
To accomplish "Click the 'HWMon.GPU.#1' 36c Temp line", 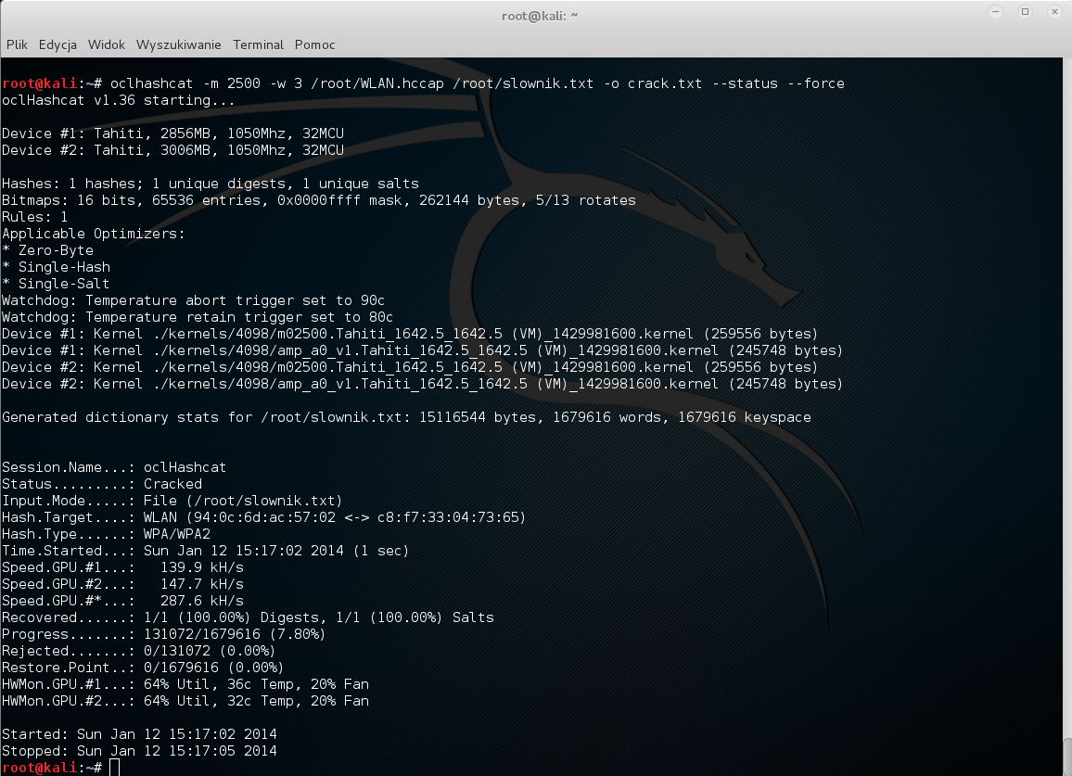I will click(185, 684).
